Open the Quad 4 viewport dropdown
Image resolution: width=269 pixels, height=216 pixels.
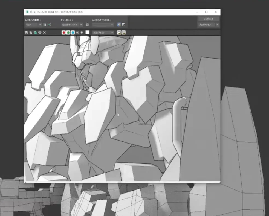coord(81,25)
